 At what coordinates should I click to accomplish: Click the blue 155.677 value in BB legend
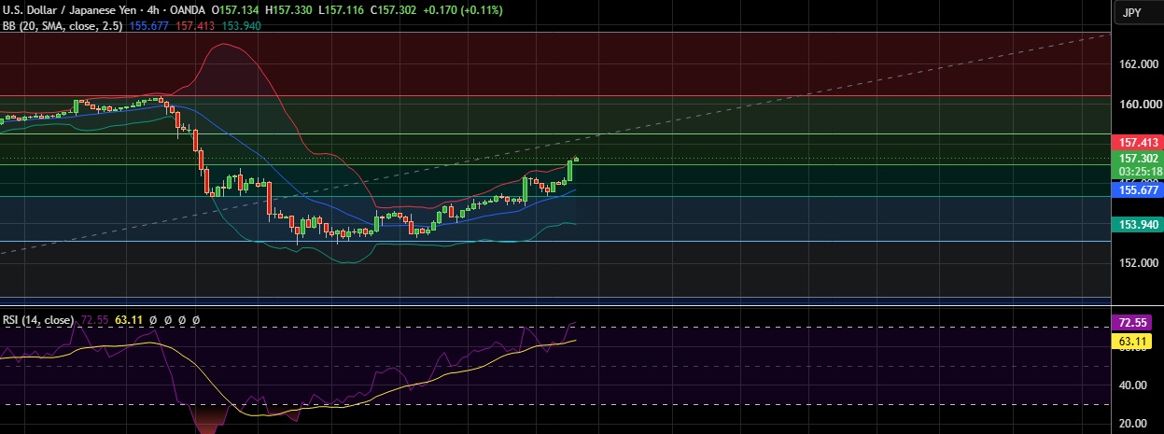(x=148, y=26)
